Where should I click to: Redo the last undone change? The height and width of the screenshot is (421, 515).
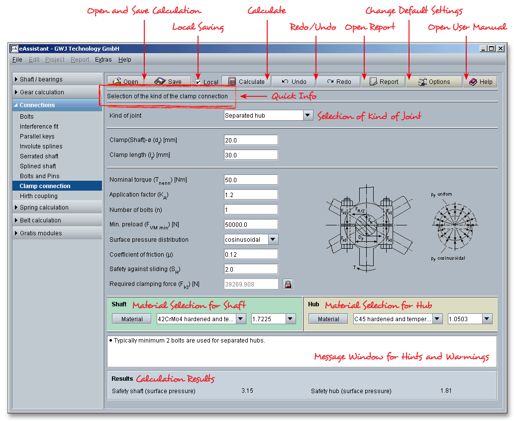coord(338,82)
